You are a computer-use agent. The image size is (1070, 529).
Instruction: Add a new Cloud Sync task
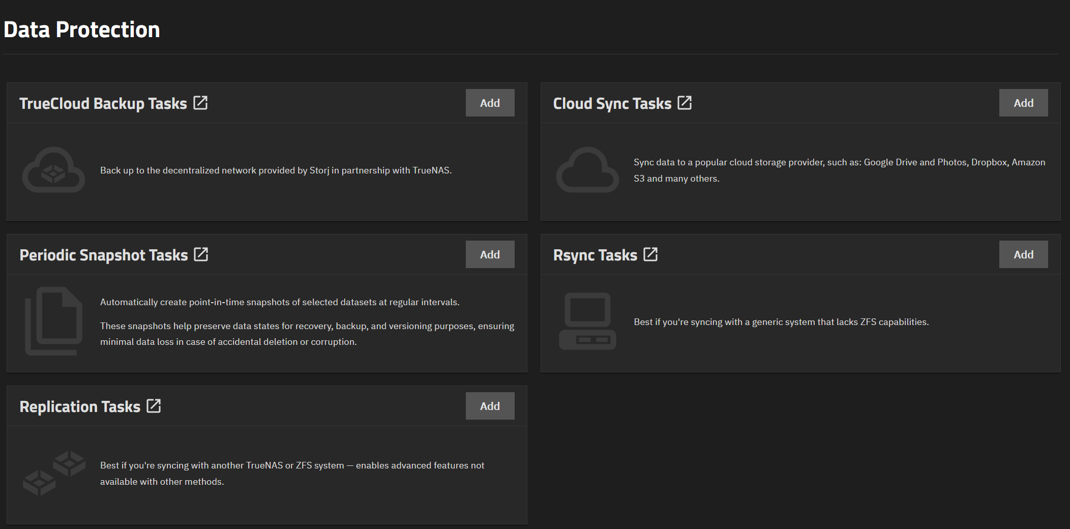click(x=1023, y=102)
